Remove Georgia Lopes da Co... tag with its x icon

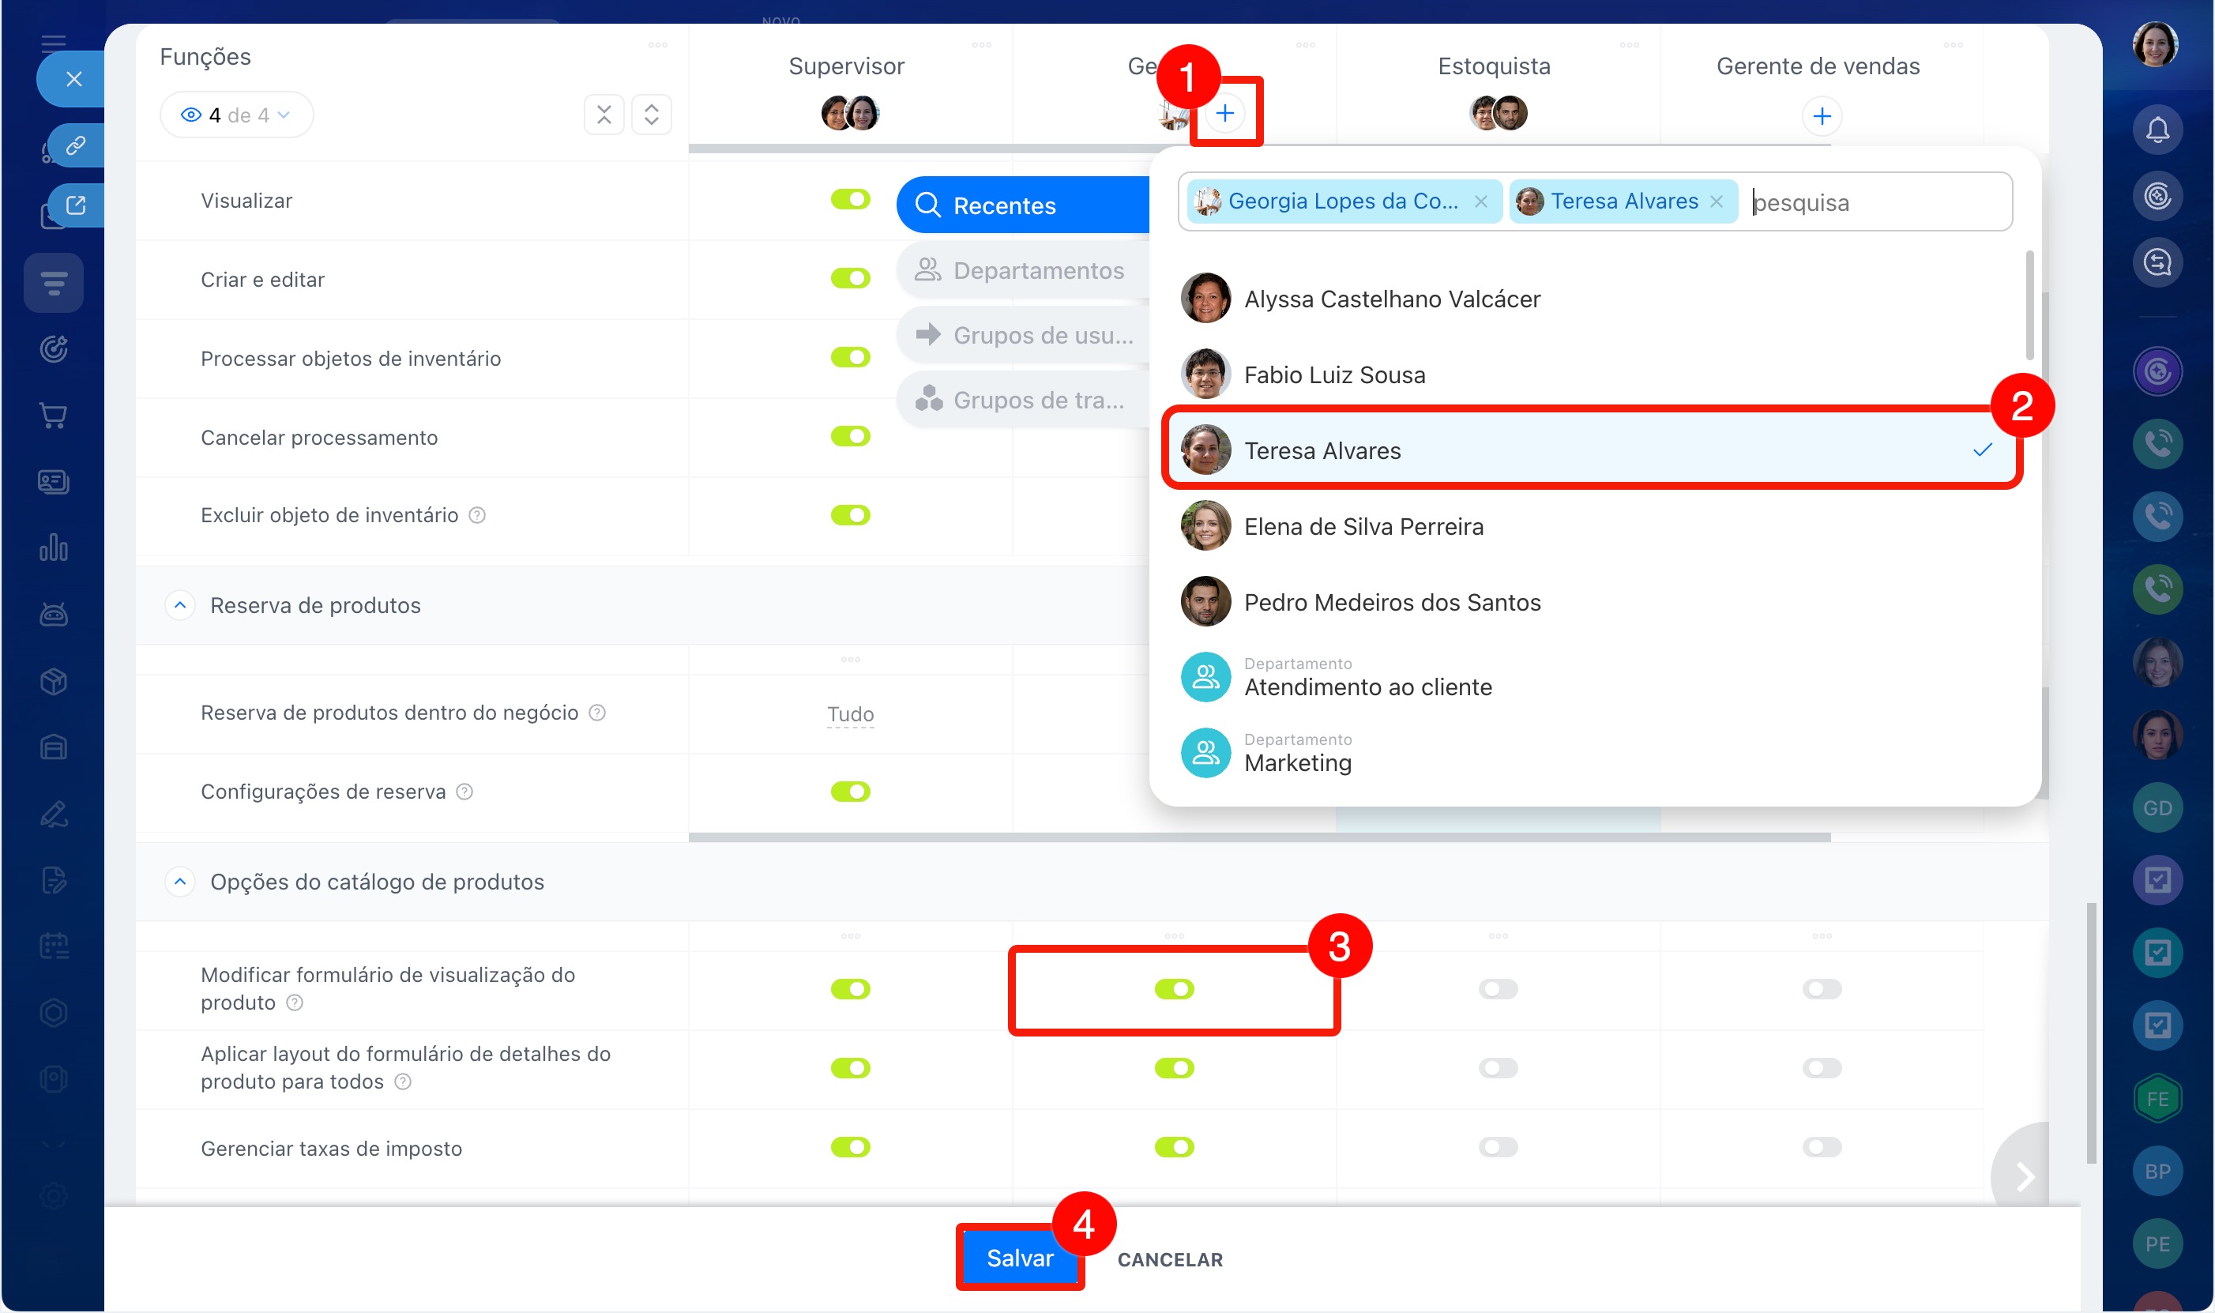[x=1481, y=201]
